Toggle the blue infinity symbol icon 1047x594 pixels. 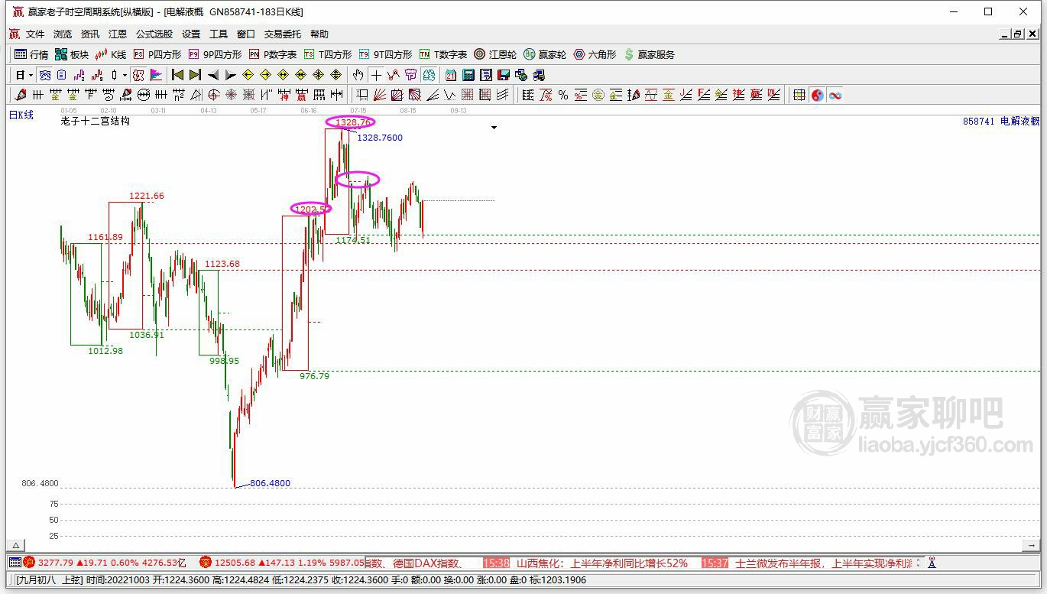pos(835,95)
